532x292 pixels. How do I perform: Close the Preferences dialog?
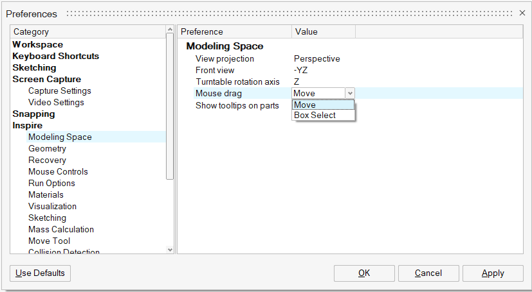[x=522, y=13]
